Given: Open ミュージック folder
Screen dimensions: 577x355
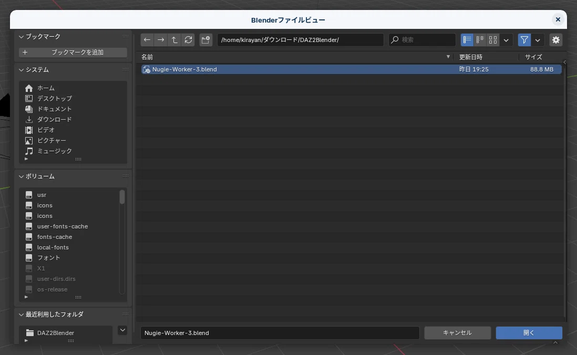Looking at the screenshot, I should pos(73,151).
